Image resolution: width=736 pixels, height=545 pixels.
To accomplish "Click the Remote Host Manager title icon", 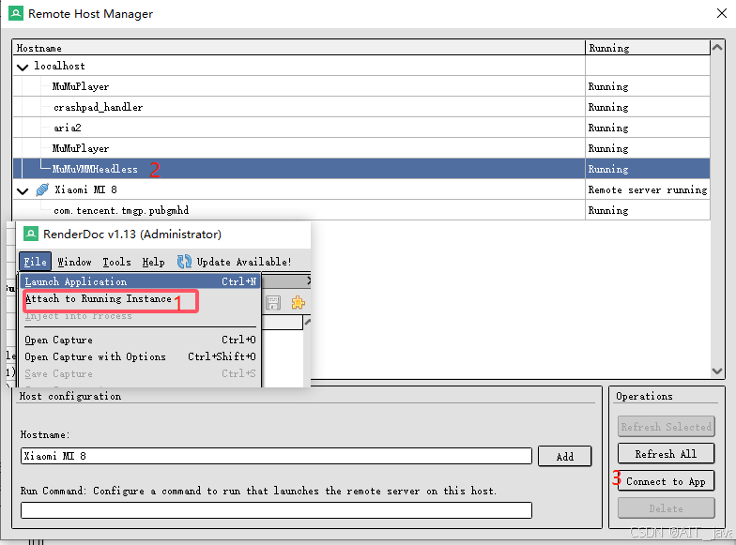I will pos(16,13).
